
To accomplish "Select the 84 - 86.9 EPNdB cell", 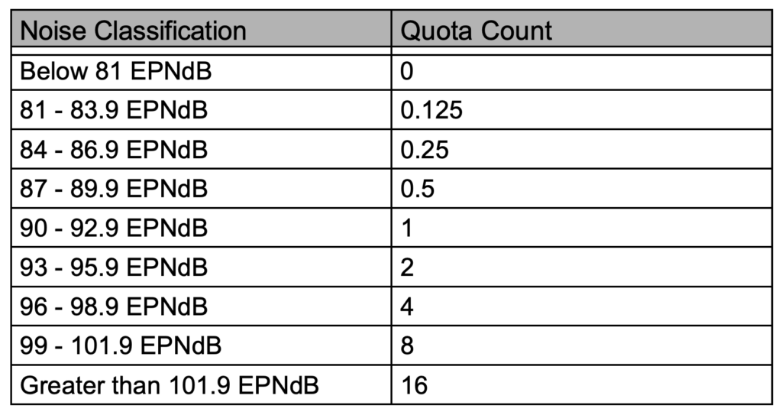I will tap(114, 149).
